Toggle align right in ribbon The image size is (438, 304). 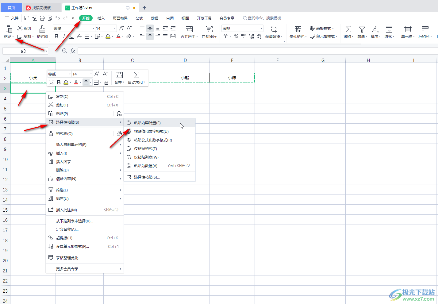tap(157, 37)
